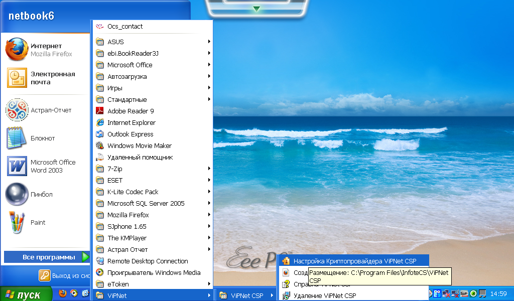Click the gray monitor tray icon beside the clock
The height and width of the screenshot is (301, 514).
coord(482,293)
